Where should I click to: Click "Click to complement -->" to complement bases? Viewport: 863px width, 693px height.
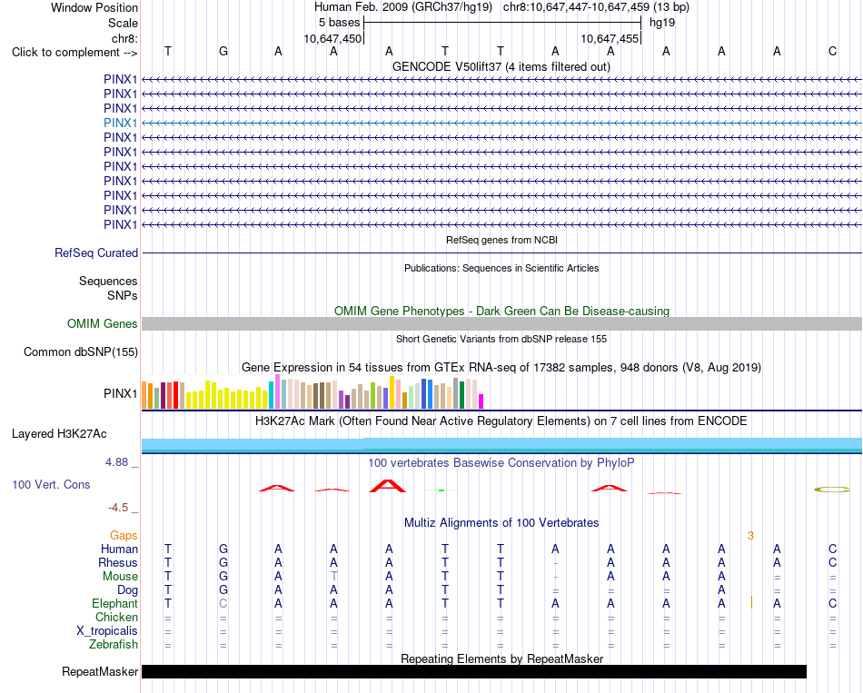click(74, 53)
